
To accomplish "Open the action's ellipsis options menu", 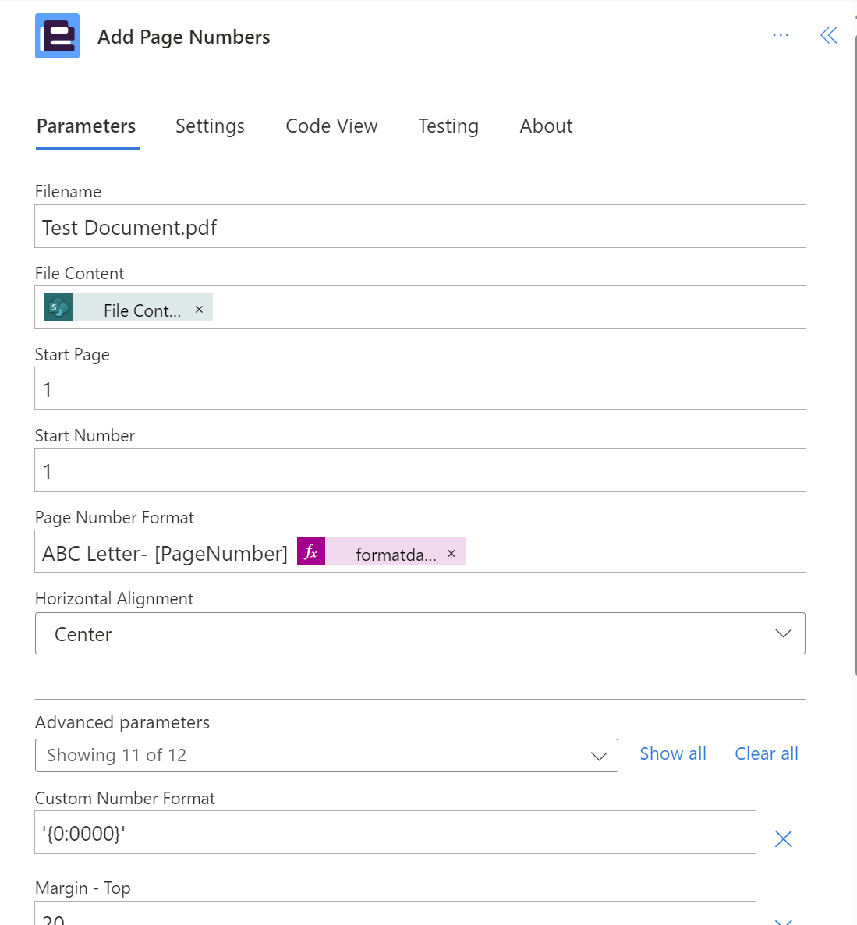I will [x=781, y=34].
